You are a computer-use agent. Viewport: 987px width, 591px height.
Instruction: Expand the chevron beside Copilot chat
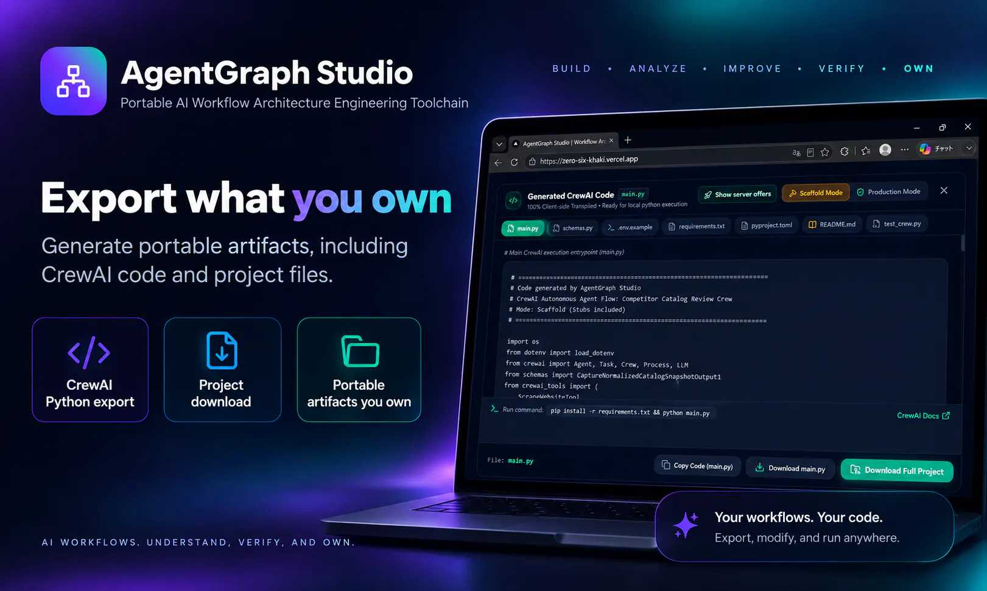pos(968,148)
